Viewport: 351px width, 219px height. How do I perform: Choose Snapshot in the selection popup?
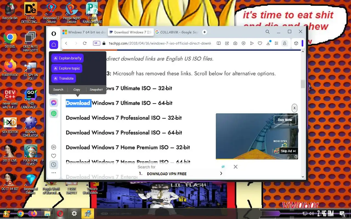[x=96, y=90]
